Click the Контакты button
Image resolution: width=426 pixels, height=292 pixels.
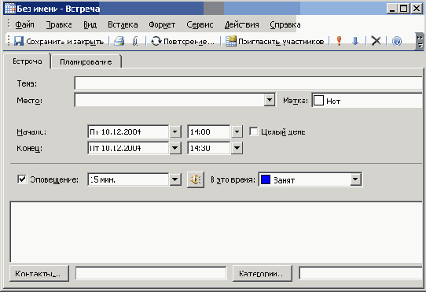click(39, 273)
